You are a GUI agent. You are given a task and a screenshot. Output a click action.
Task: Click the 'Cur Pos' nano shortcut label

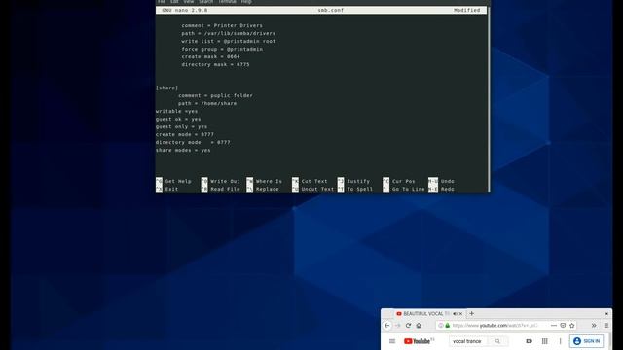[404, 181]
